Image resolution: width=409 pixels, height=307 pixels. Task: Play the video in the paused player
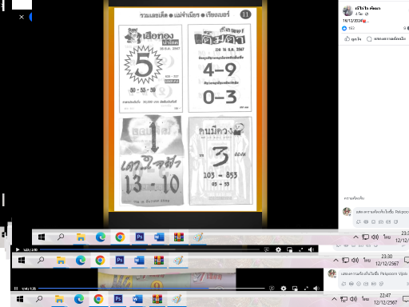(18, 249)
